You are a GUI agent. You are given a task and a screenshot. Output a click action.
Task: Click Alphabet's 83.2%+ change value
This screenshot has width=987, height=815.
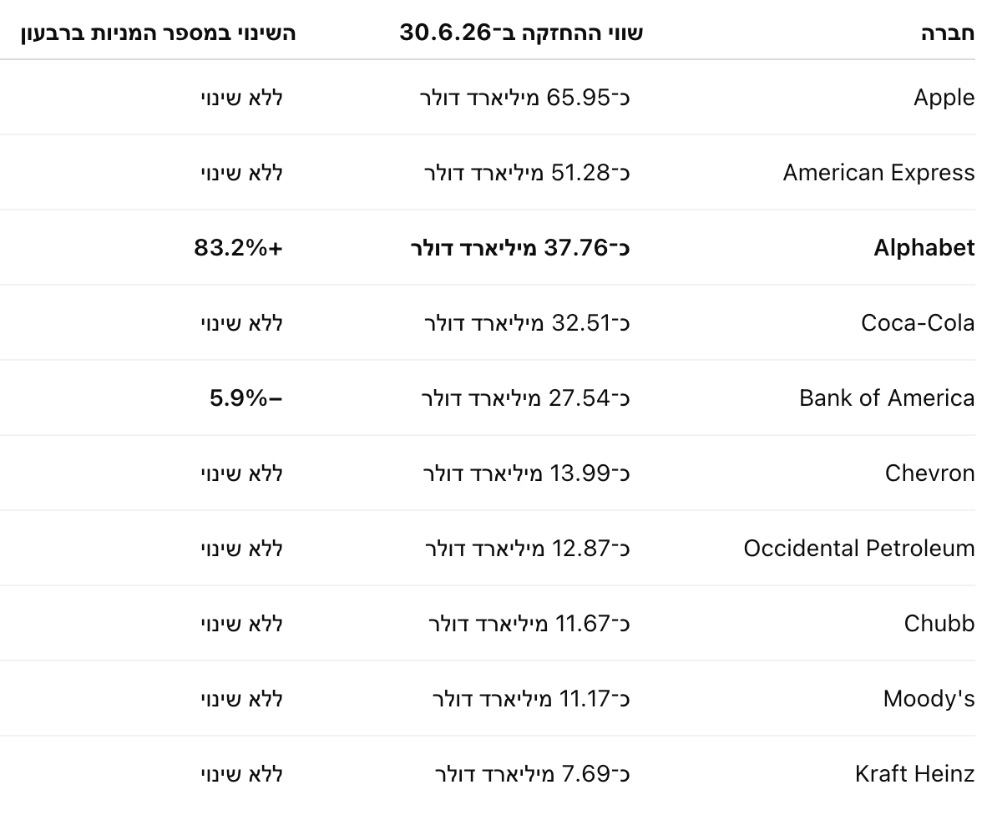239,247
